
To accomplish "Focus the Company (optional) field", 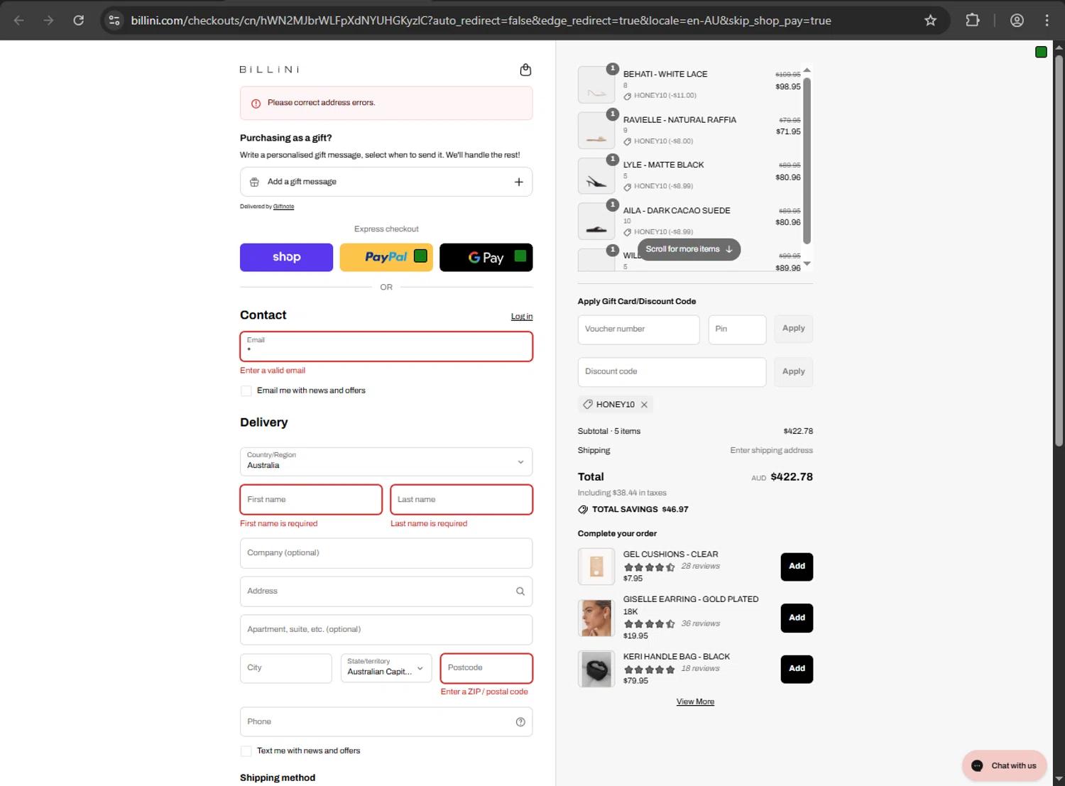I will [386, 553].
